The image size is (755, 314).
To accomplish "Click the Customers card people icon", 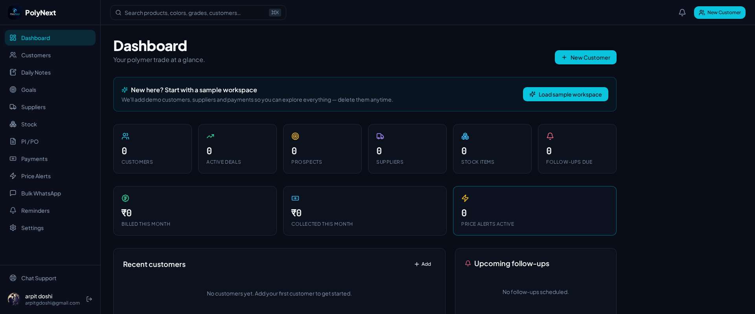I will (x=125, y=136).
